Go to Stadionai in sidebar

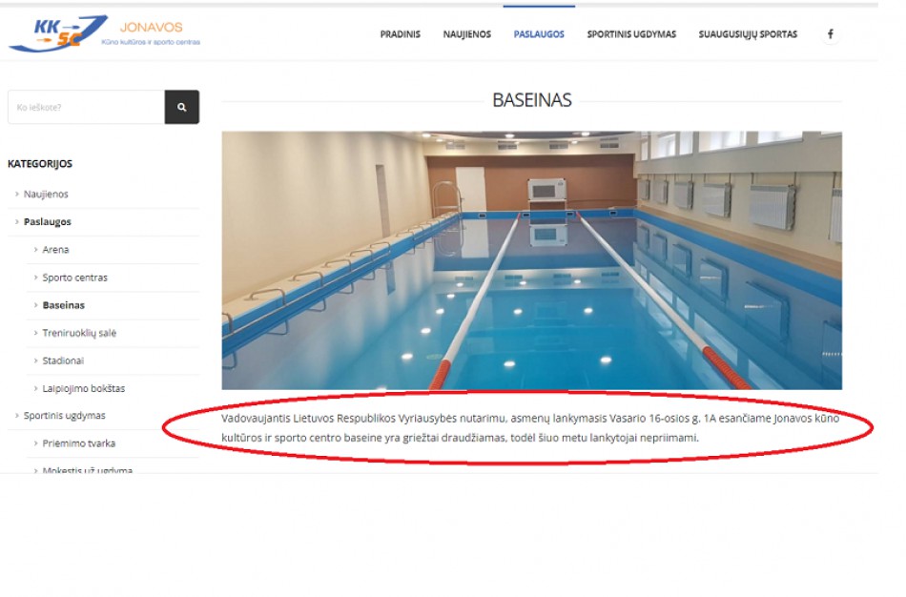point(63,360)
